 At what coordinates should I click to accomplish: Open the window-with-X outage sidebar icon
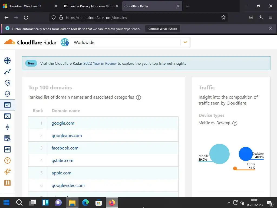(x=7, y=116)
